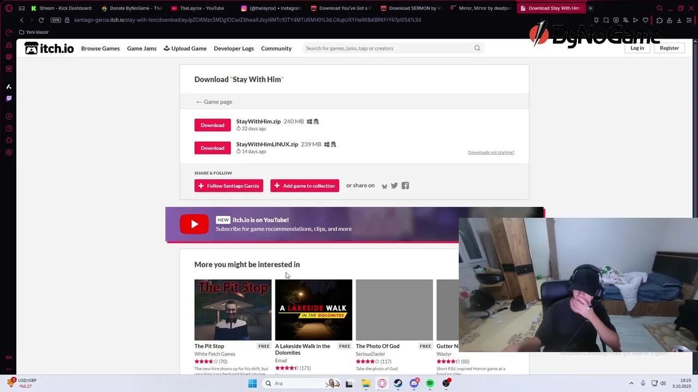Go back with the browser back arrow
This screenshot has height=392, width=698.
click(x=22, y=20)
